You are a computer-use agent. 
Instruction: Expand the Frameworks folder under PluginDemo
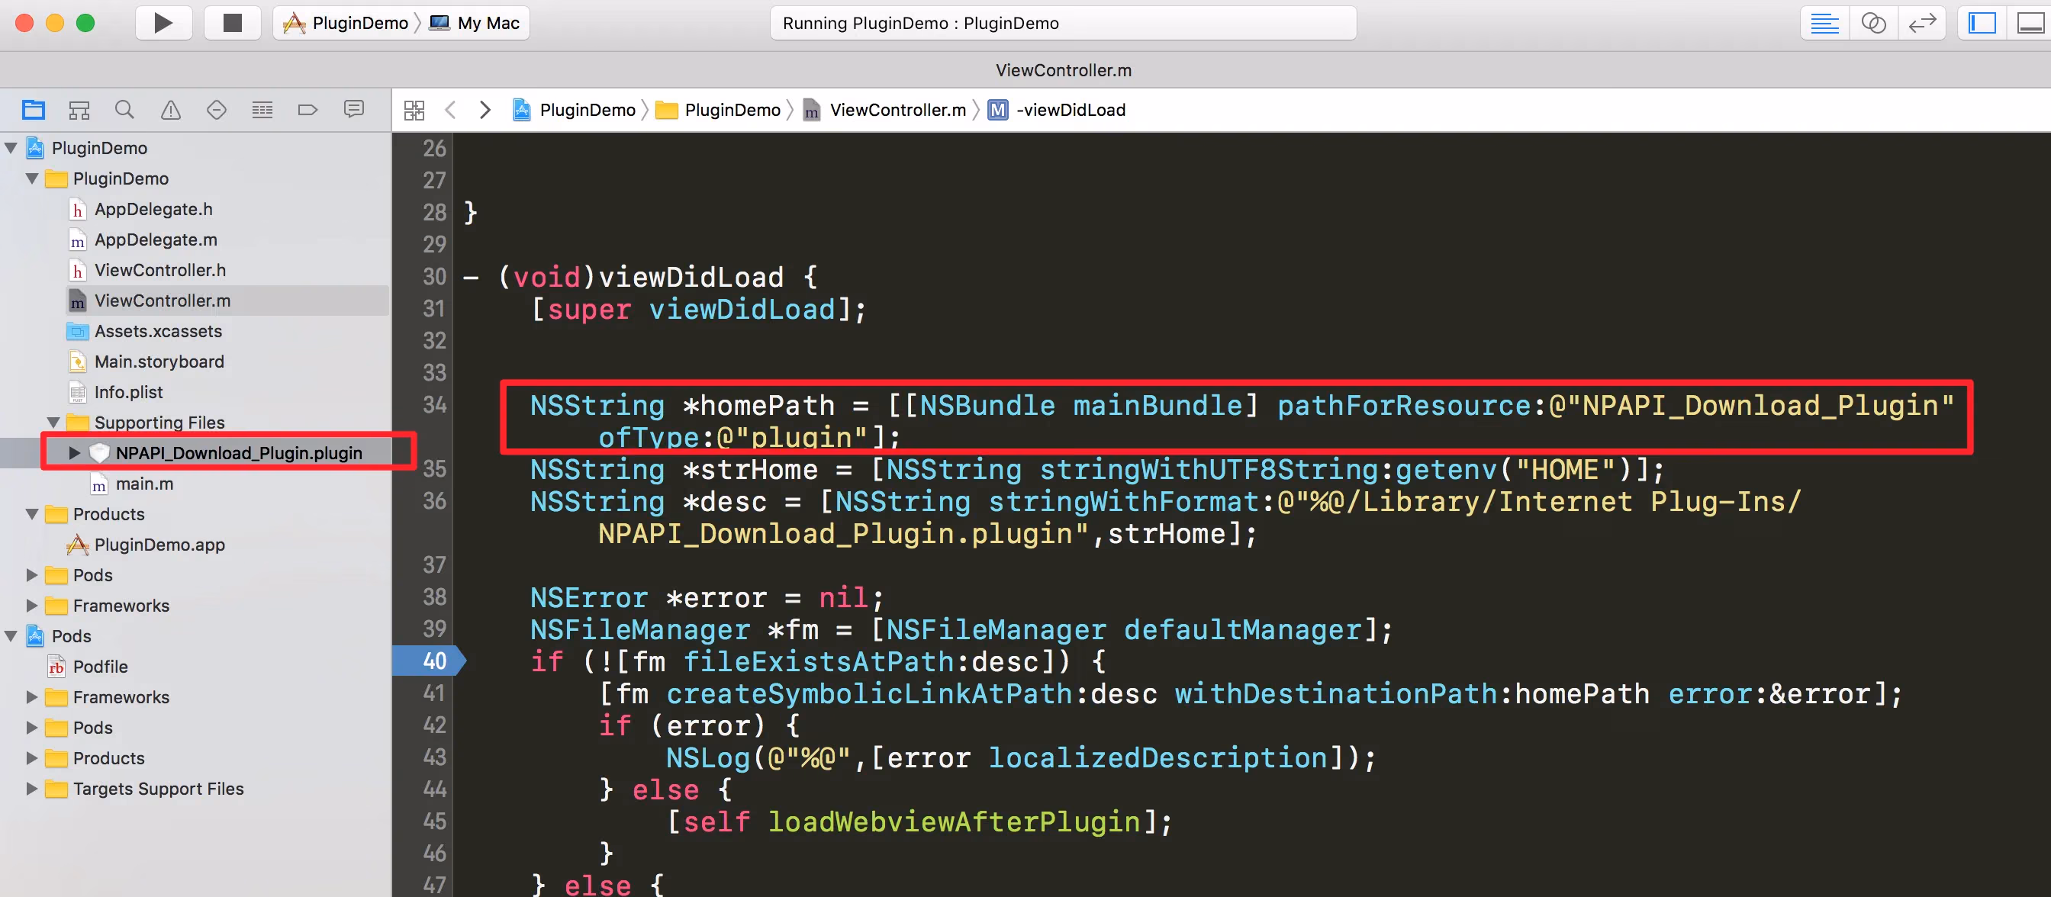[x=32, y=606]
